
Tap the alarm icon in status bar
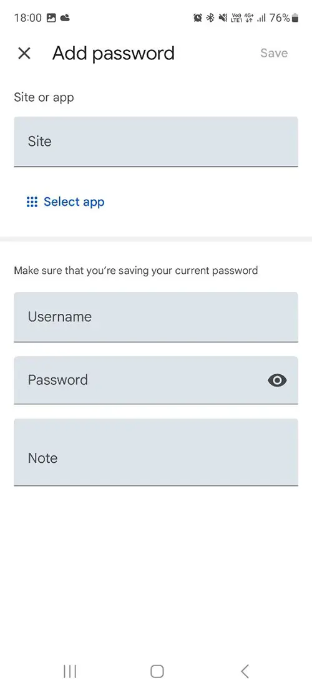click(x=198, y=17)
